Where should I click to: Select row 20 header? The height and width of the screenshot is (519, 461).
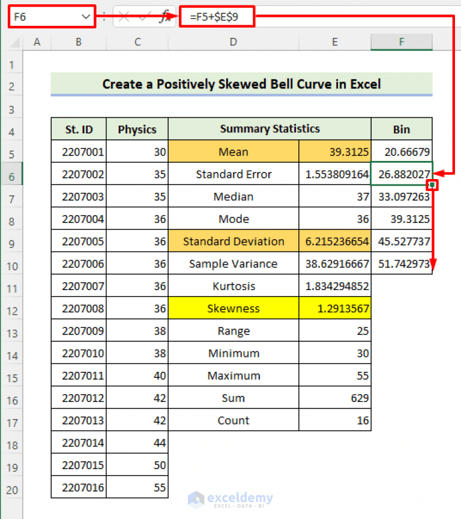(11, 487)
